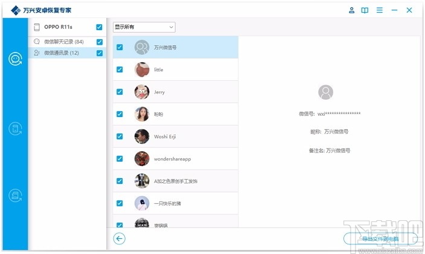Click the back arrow circle icon
The width and height of the screenshot is (425, 254).
coord(120,238)
